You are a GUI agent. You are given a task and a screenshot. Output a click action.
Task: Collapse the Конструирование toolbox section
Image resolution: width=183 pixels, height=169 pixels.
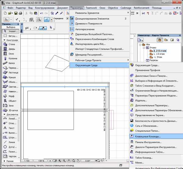[4, 40]
